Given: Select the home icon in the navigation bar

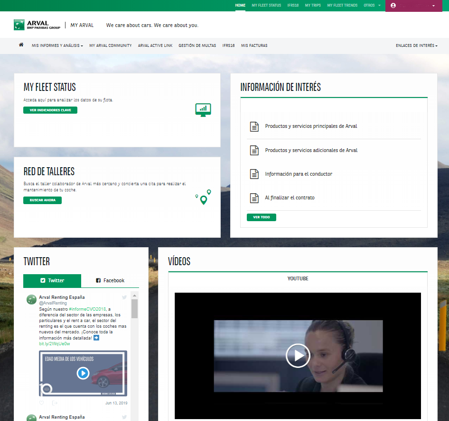Looking at the screenshot, I should 21,45.
